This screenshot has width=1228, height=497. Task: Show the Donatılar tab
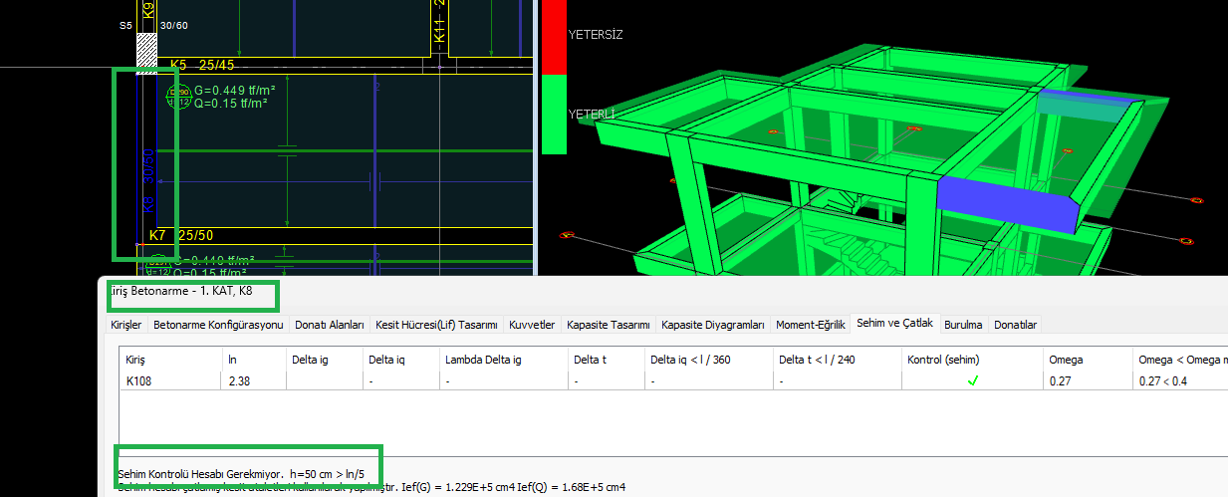[x=1016, y=325]
